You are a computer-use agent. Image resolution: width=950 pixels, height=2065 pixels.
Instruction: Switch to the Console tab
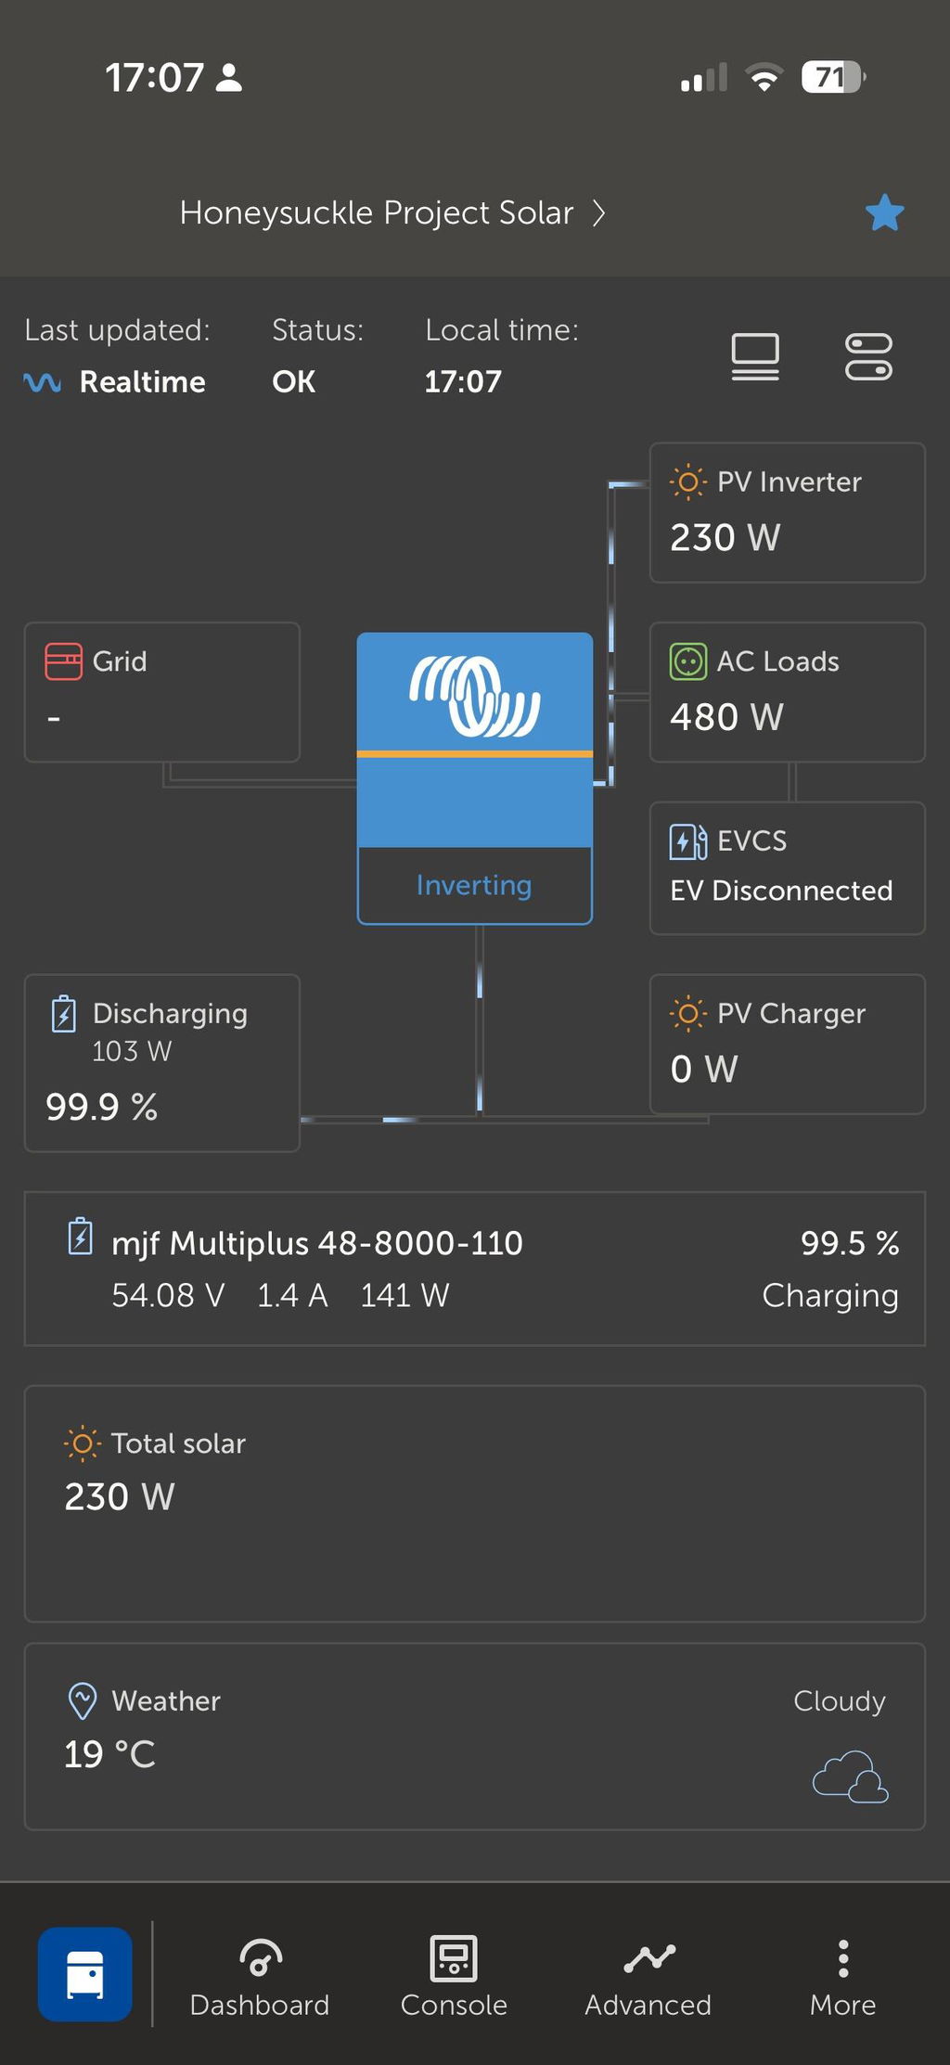point(454,1978)
